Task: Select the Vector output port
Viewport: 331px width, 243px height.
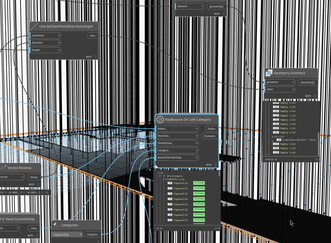Action: tap(34, 177)
